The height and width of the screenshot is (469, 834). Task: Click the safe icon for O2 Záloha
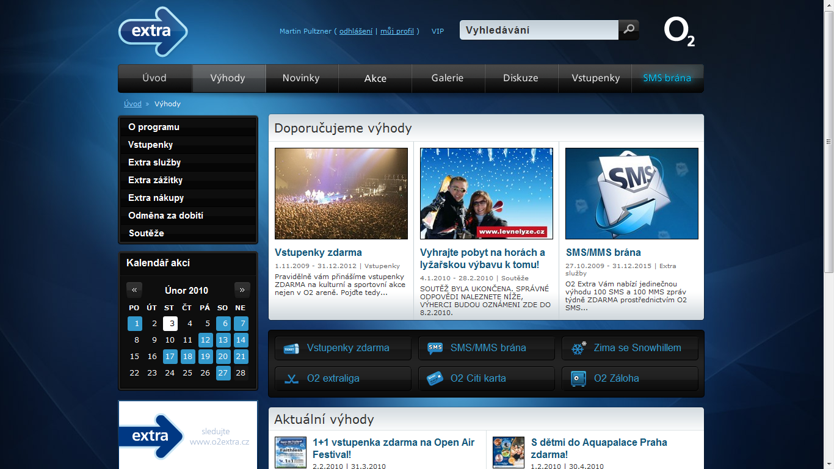578,379
